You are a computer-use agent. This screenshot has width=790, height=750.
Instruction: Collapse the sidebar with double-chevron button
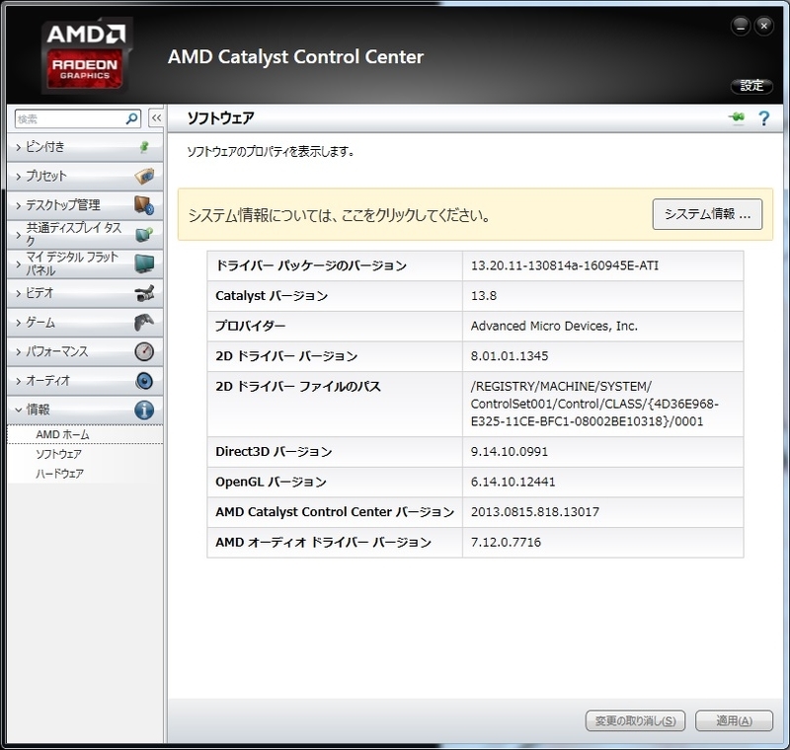(x=156, y=118)
